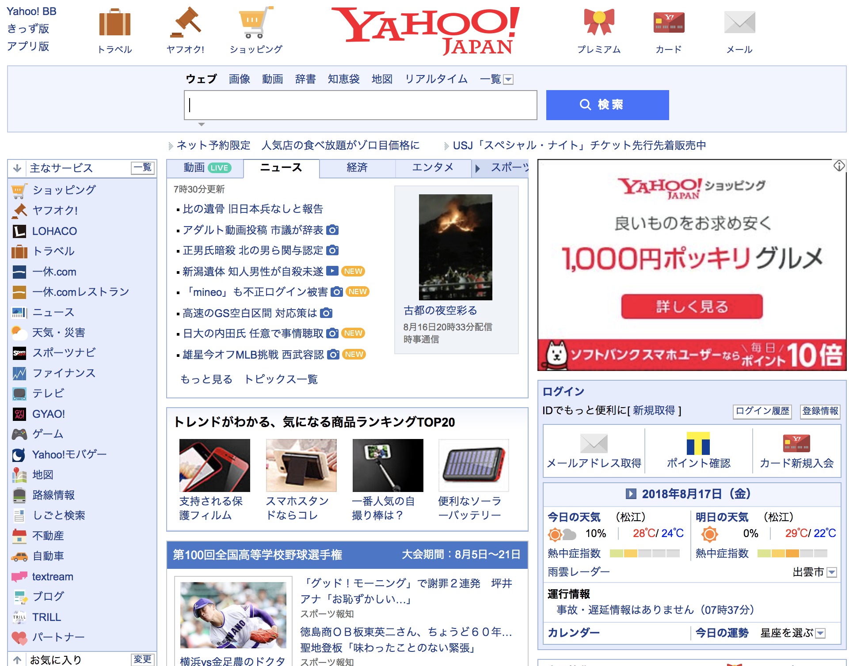Click the Yahoo Auctions gavel icon
The width and height of the screenshot is (853, 666).
pyautogui.click(x=185, y=22)
